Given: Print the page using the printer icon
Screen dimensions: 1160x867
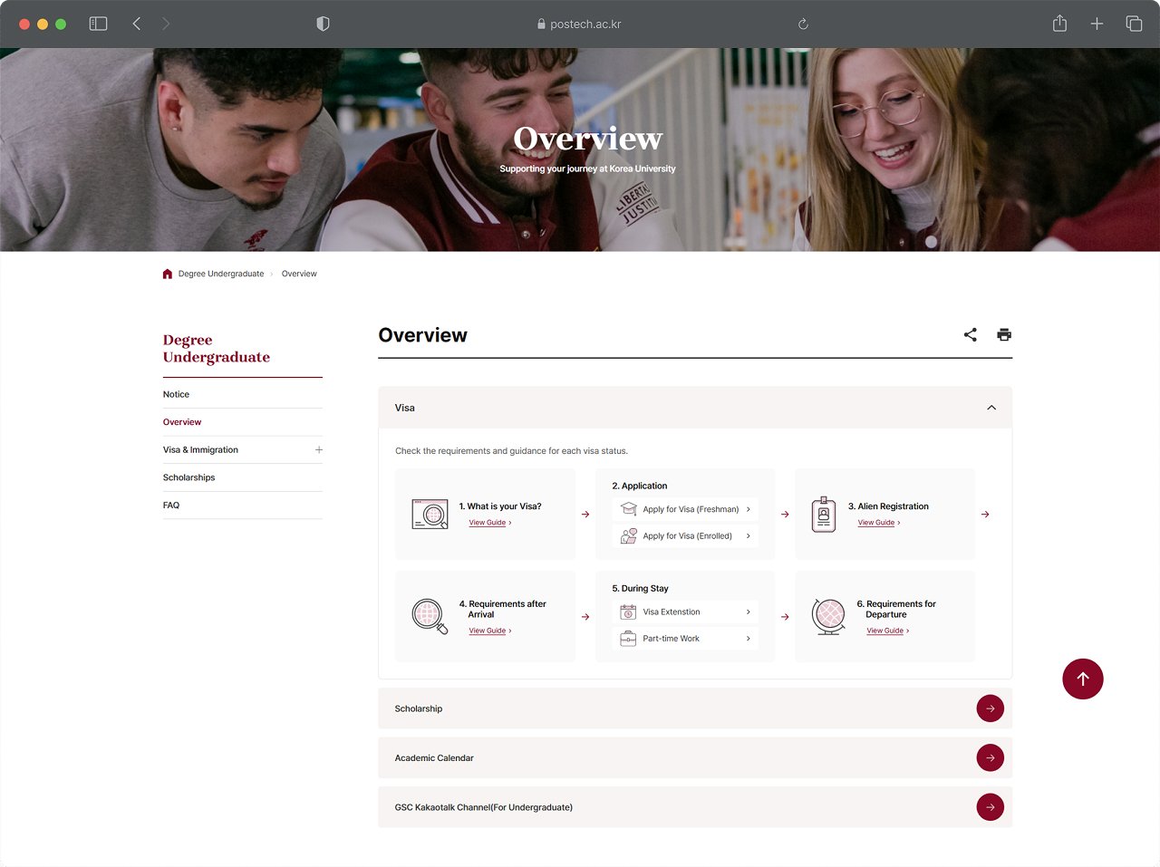Looking at the screenshot, I should (1004, 334).
